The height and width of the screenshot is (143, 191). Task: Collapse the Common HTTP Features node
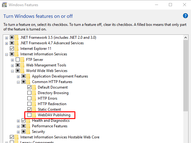tap(18, 82)
